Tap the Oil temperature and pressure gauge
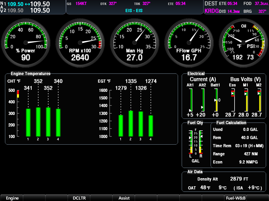Viewport: 269px width, 201px height. click(x=243, y=42)
